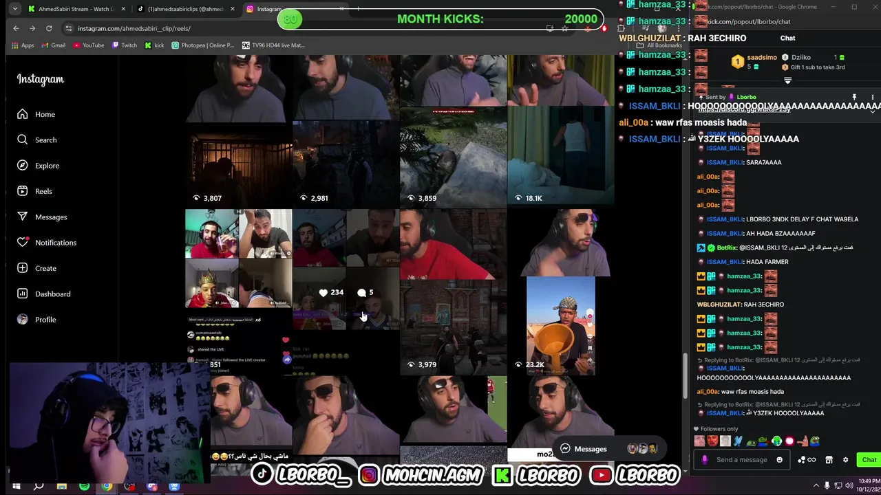Screen dimensions: 881x495
Task: Open reel showing 234 likes
Action: point(346,292)
